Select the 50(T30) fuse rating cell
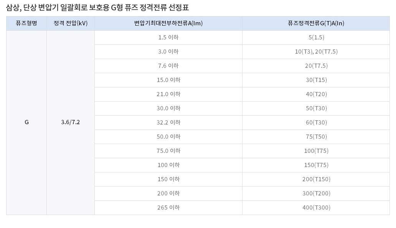Viewport: 396px width, 228px height. click(x=316, y=108)
